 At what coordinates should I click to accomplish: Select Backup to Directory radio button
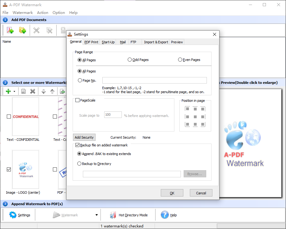coord(79,164)
